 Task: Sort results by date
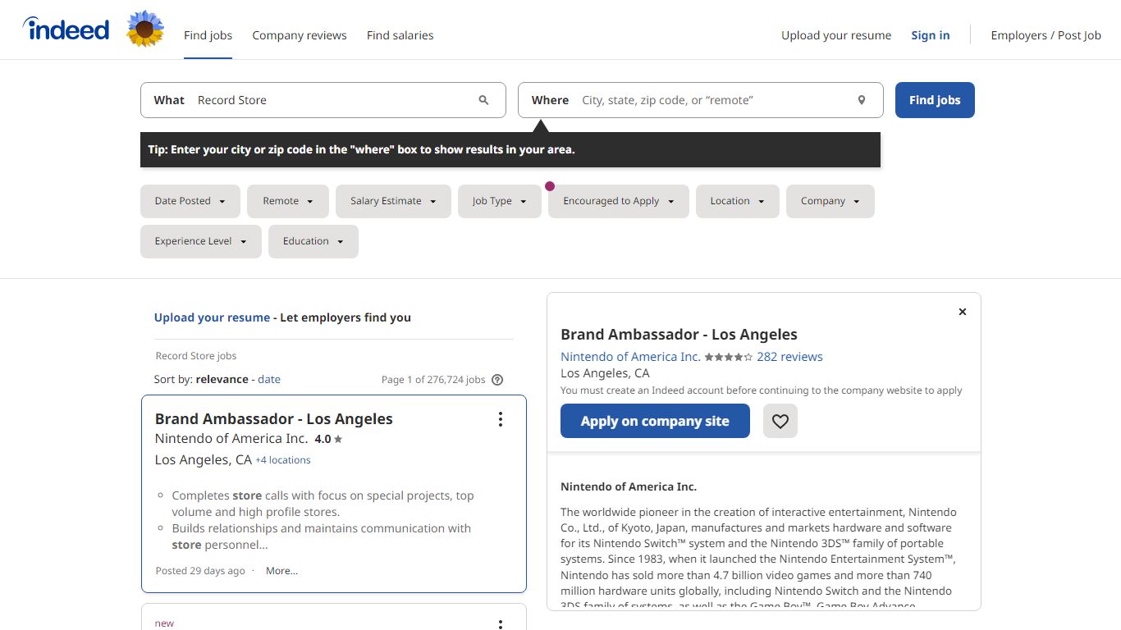point(269,379)
